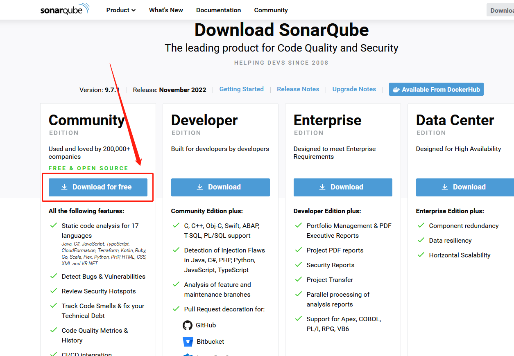Click "Detection of Injection Flaws" feature
Viewport: 514px width, 356px height.
(x=224, y=260)
